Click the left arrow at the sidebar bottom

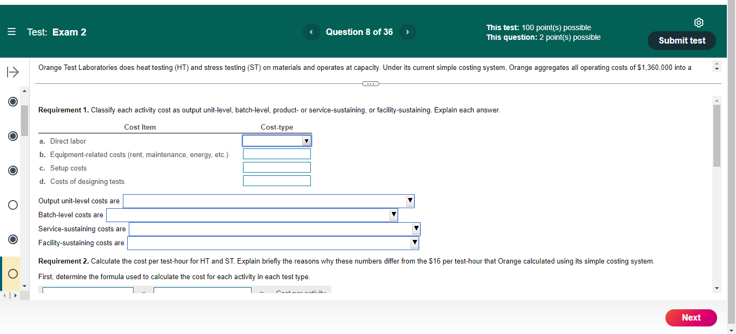[3, 294]
